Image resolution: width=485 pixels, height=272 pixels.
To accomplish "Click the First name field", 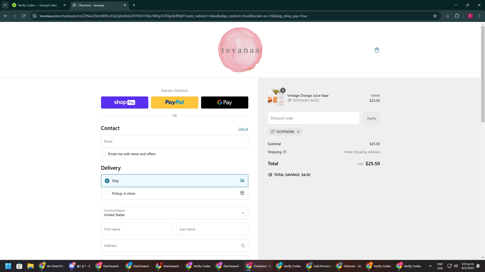I will pos(137,229).
